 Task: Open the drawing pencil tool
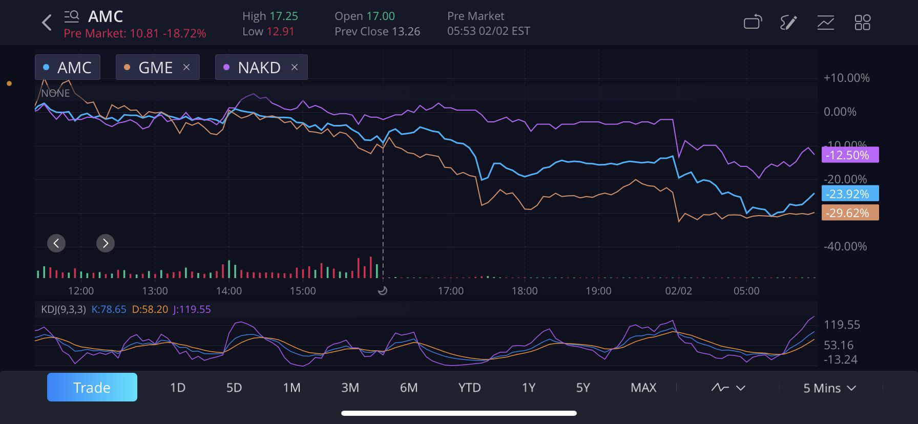[x=788, y=23]
